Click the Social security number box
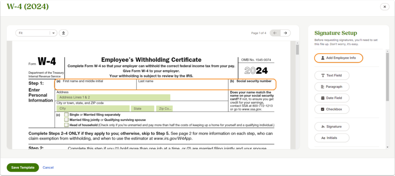Screen dimensions: 395x176 pyautogui.click(x=252, y=84)
